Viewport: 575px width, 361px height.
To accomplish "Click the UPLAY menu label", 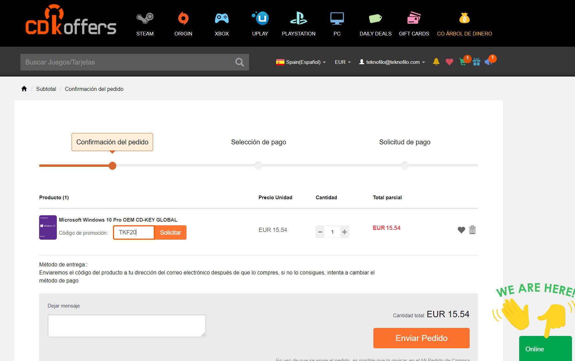I will tap(260, 34).
